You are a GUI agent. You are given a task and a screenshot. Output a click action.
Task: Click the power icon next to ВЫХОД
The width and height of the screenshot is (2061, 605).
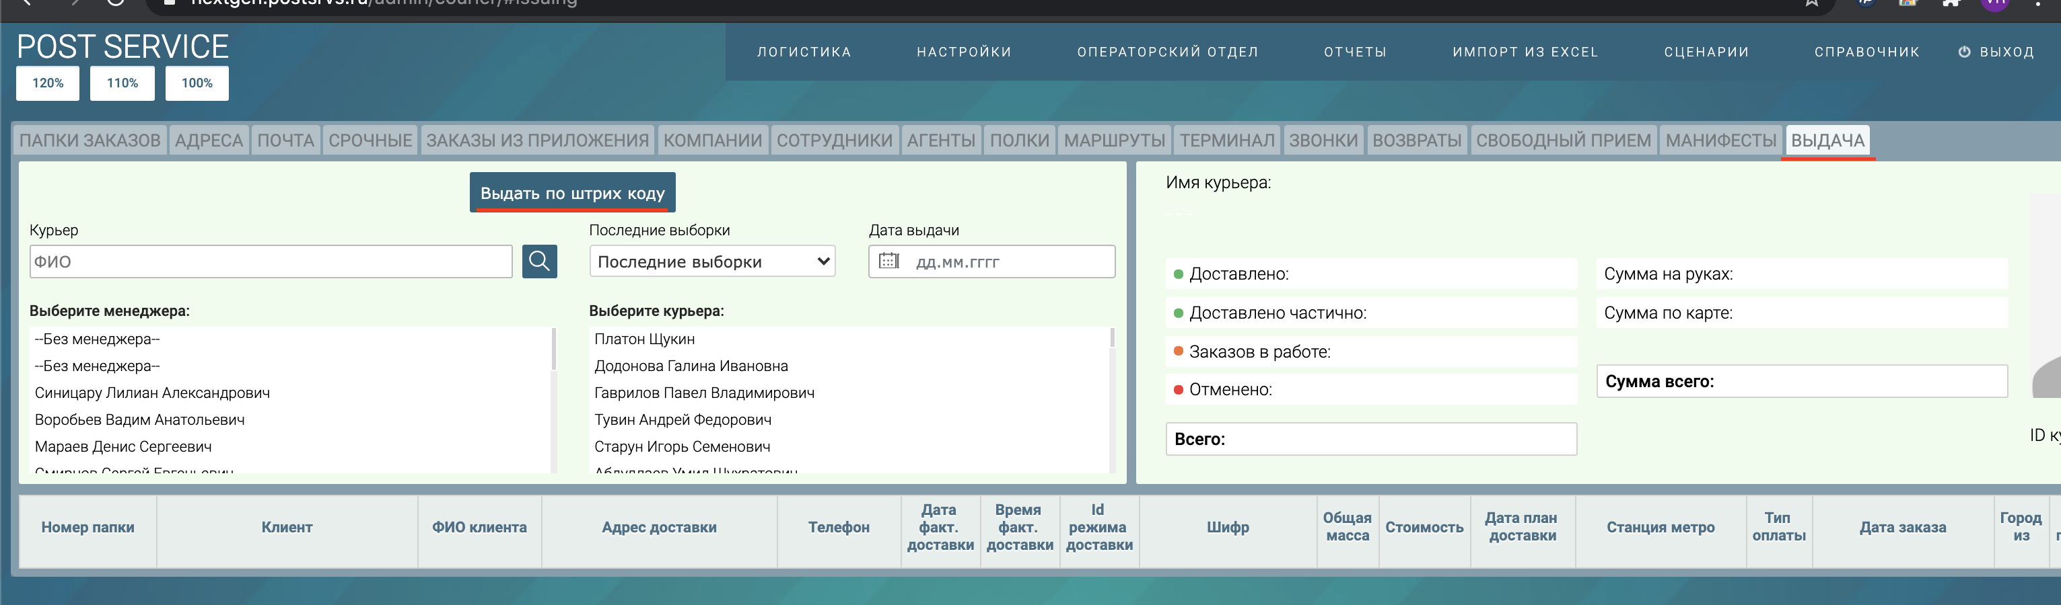click(1963, 52)
